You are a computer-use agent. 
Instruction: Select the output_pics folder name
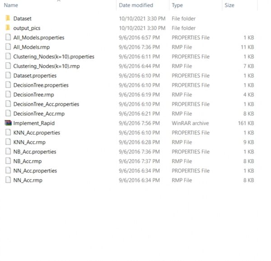click(x=27, y=28)
